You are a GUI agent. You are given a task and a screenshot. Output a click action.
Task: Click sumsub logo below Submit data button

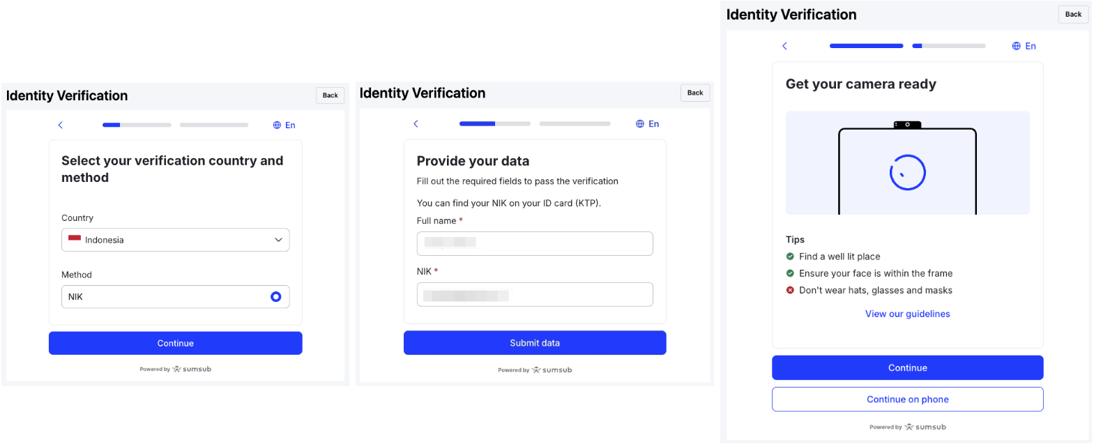(x=552, y=370)
